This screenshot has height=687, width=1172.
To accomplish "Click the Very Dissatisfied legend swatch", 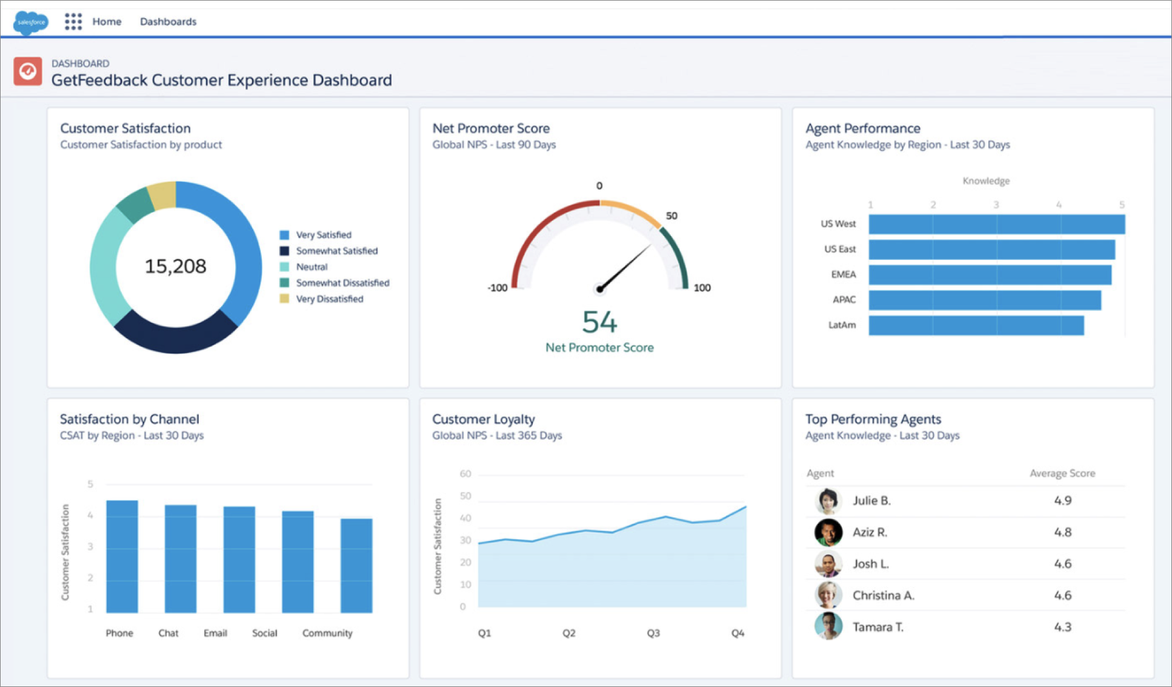I will [x=284, y=299].
